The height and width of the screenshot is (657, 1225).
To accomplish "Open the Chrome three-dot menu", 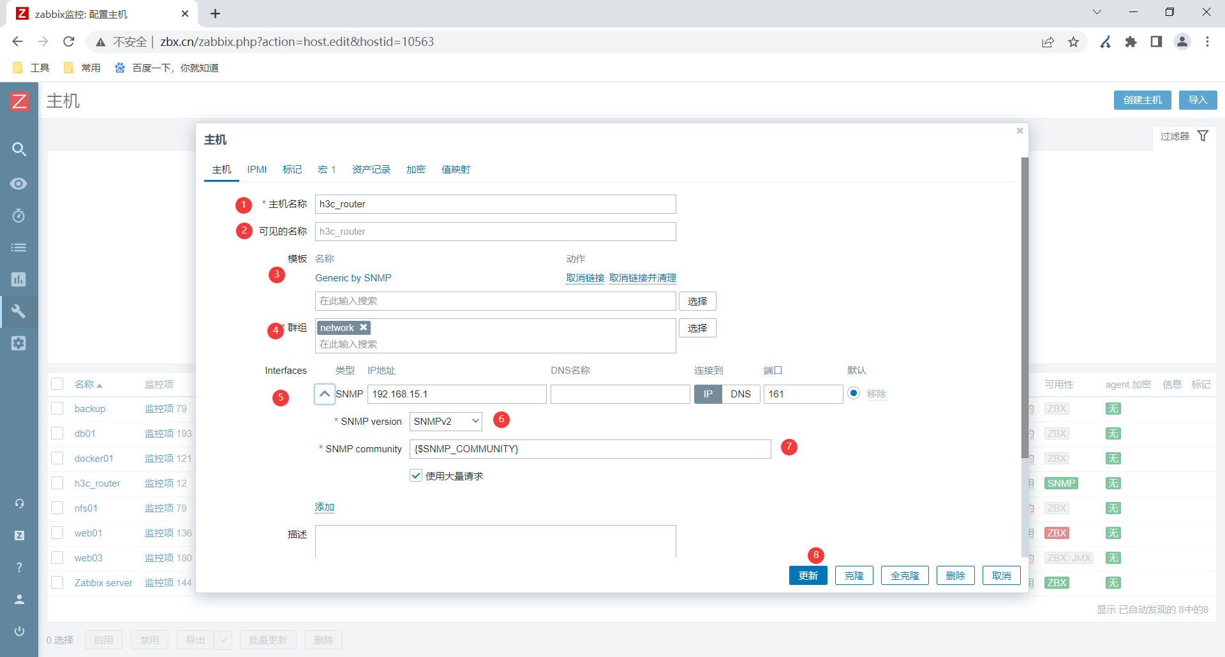I will click(1207, 42).
